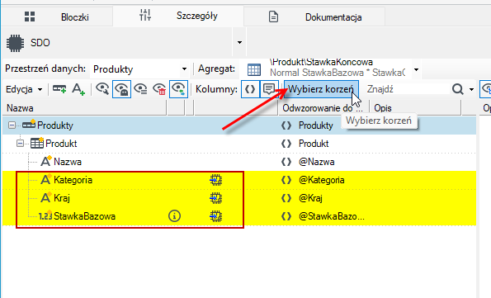Viewport: 491px width, 298px height.
Task: Click the Wybierz korzeń button
Action: tap(321, 89)
